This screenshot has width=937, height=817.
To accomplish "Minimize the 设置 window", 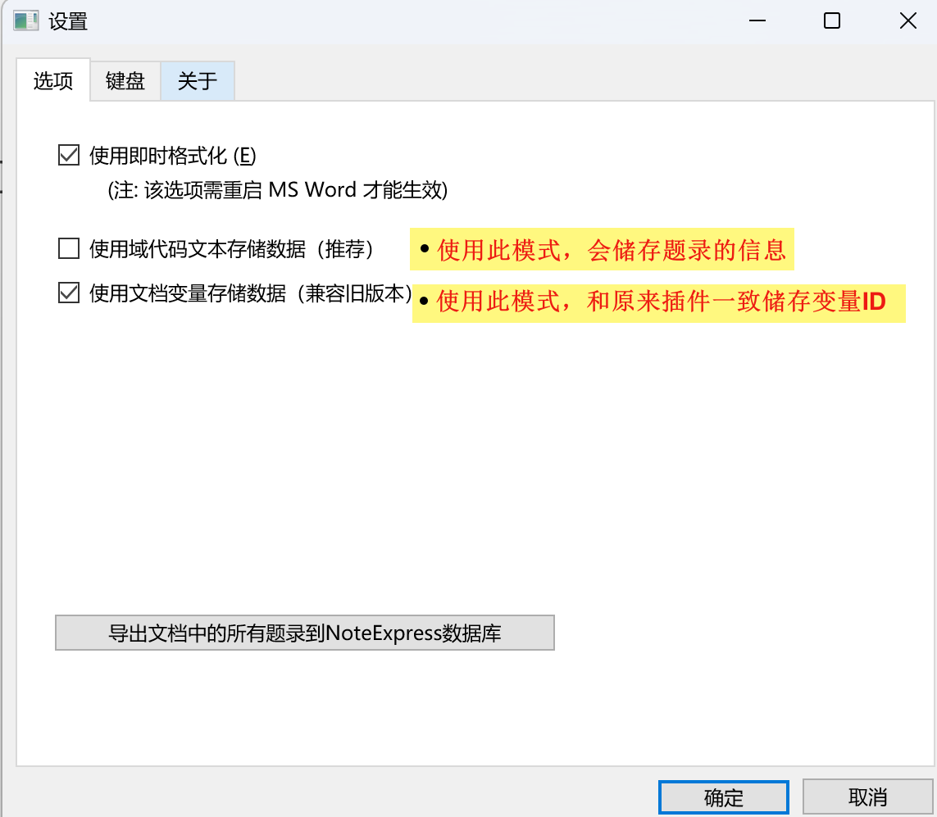I will (757, 21).
